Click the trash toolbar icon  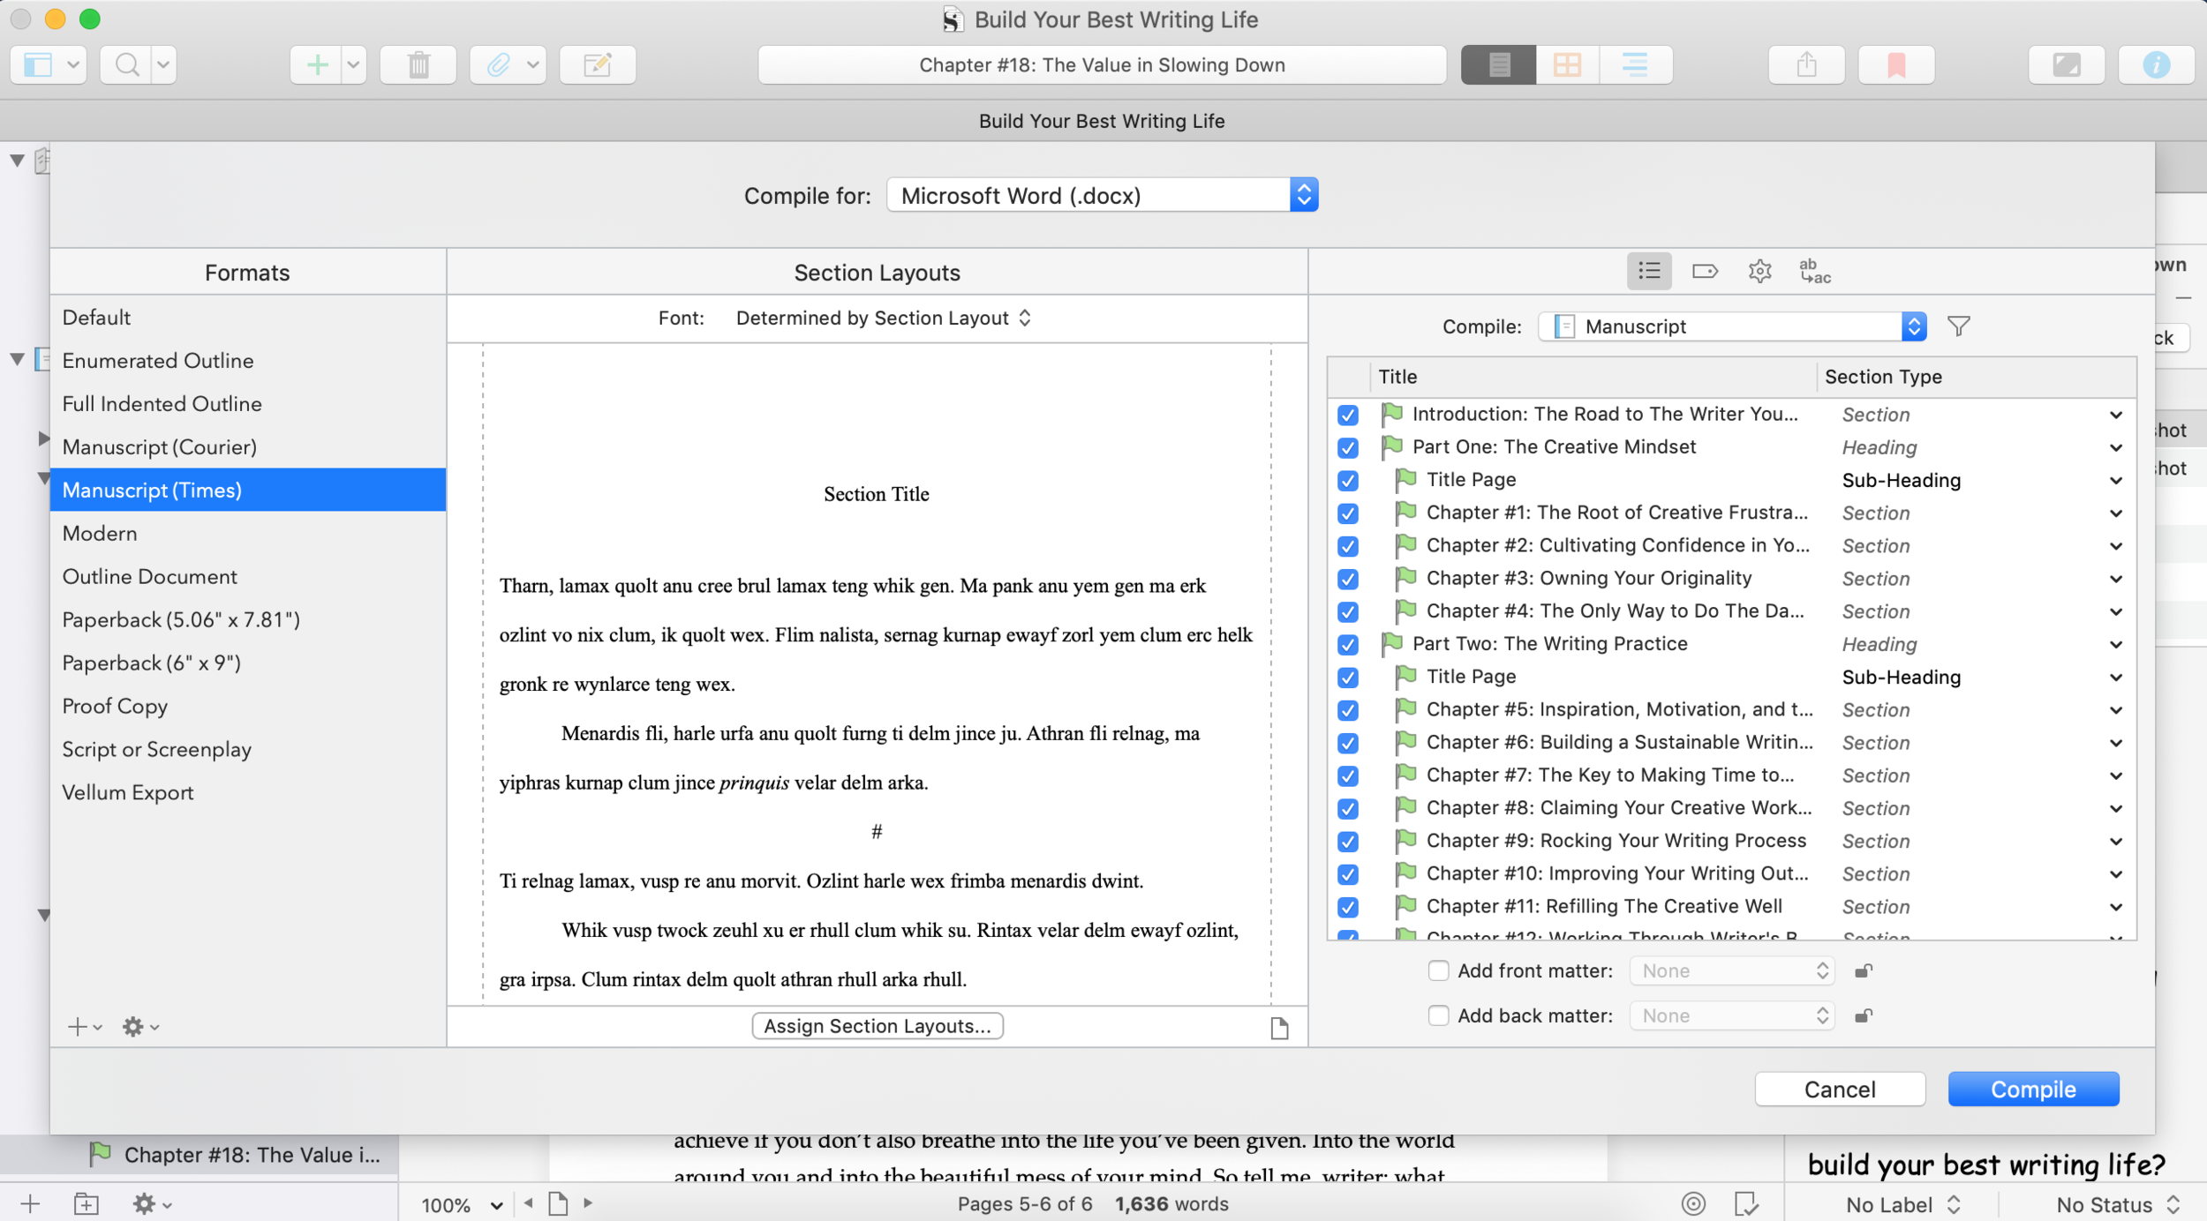(418, 64)
